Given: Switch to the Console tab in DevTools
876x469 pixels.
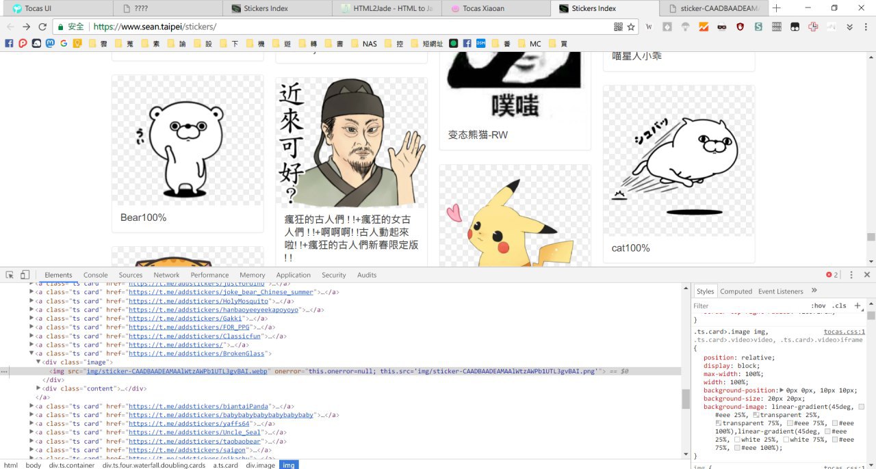Looking at the screenshot, I should 96,275.
